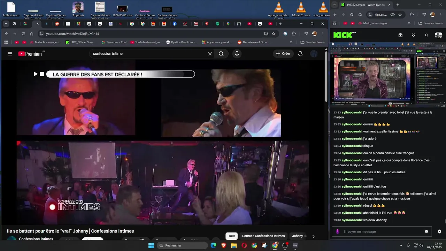Reload the YouTube page

point(23,34)
